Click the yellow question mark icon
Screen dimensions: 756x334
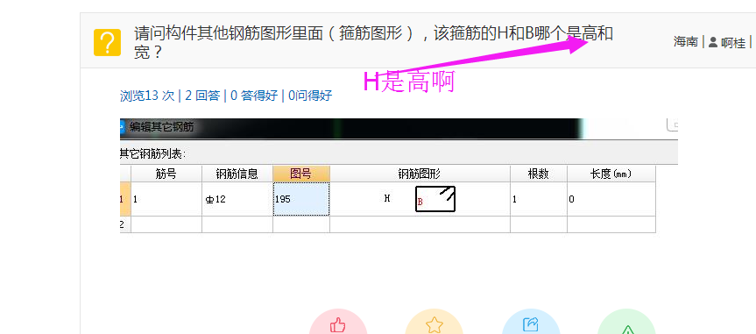107,42
